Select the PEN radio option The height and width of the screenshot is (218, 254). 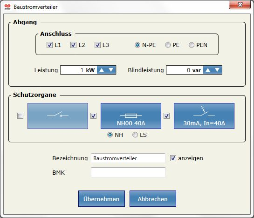click(x=192, y=45)
